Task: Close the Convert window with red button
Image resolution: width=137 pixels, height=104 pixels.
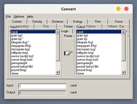Action: [126, 9]
